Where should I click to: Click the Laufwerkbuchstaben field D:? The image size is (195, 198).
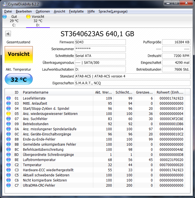click(100, 69)
